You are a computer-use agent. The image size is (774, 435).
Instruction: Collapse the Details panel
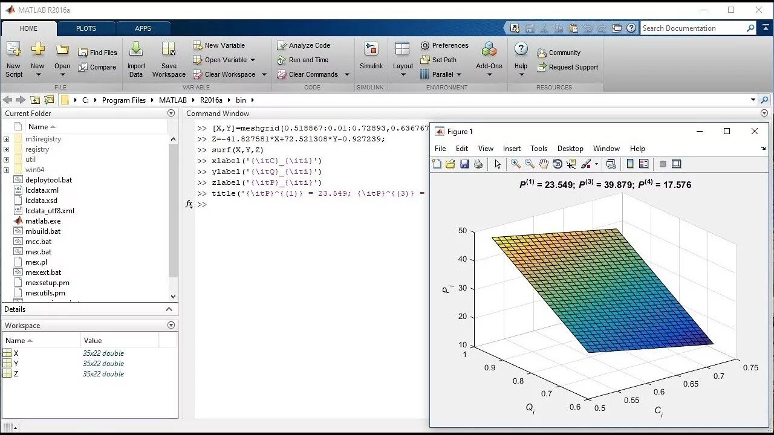tap(170, 309)
